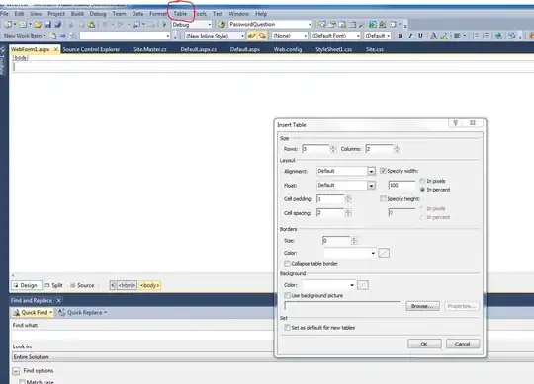Open the Alignment dropdown in Insert Table
Image resolution: width=534 pixels, height=384 pixels.
point(371,171)
